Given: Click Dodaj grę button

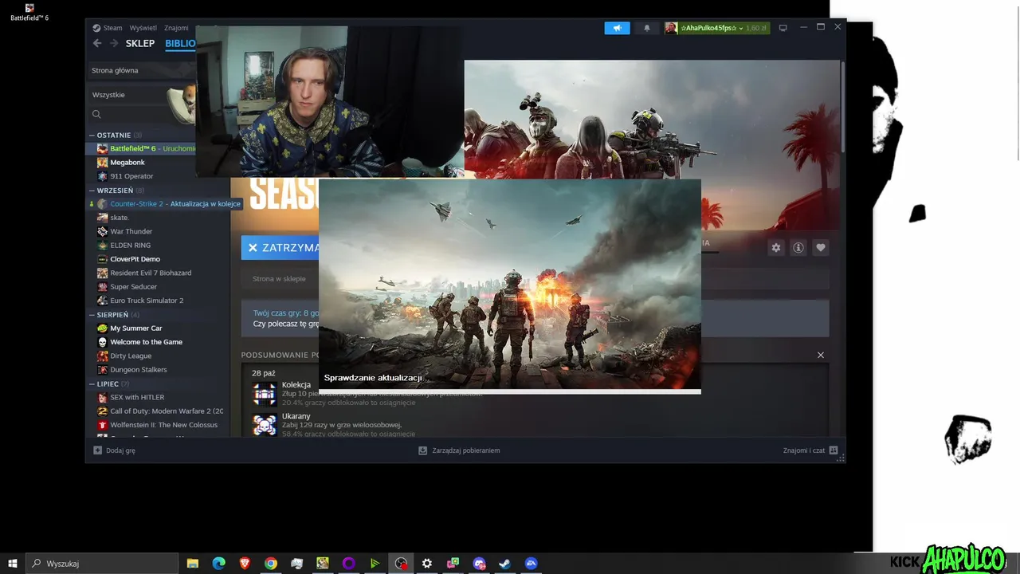Looking at the screenshot, I should pyautogui.click(x=115, y=450).
